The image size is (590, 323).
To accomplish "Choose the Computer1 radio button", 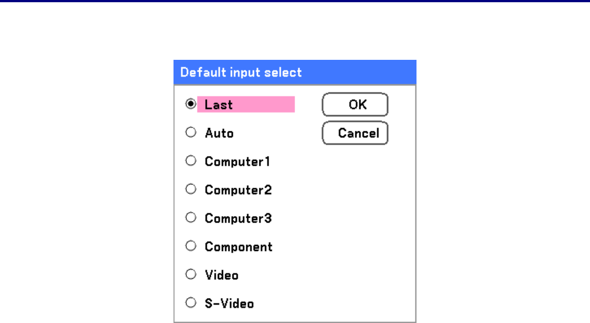I will coord(191,161).
